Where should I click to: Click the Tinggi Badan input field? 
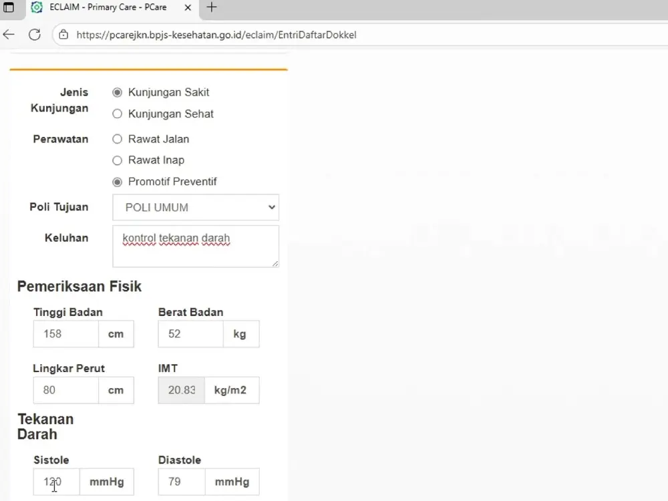pos(65,334)
